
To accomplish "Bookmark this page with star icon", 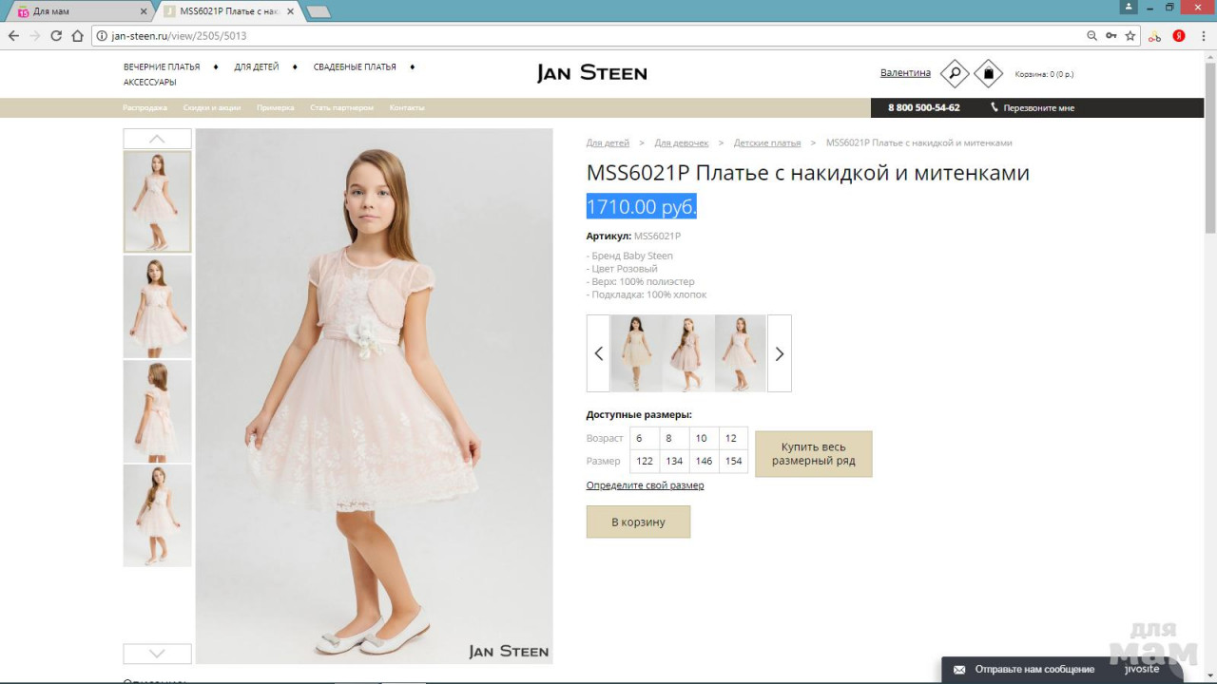I will tap(1130, 36).
